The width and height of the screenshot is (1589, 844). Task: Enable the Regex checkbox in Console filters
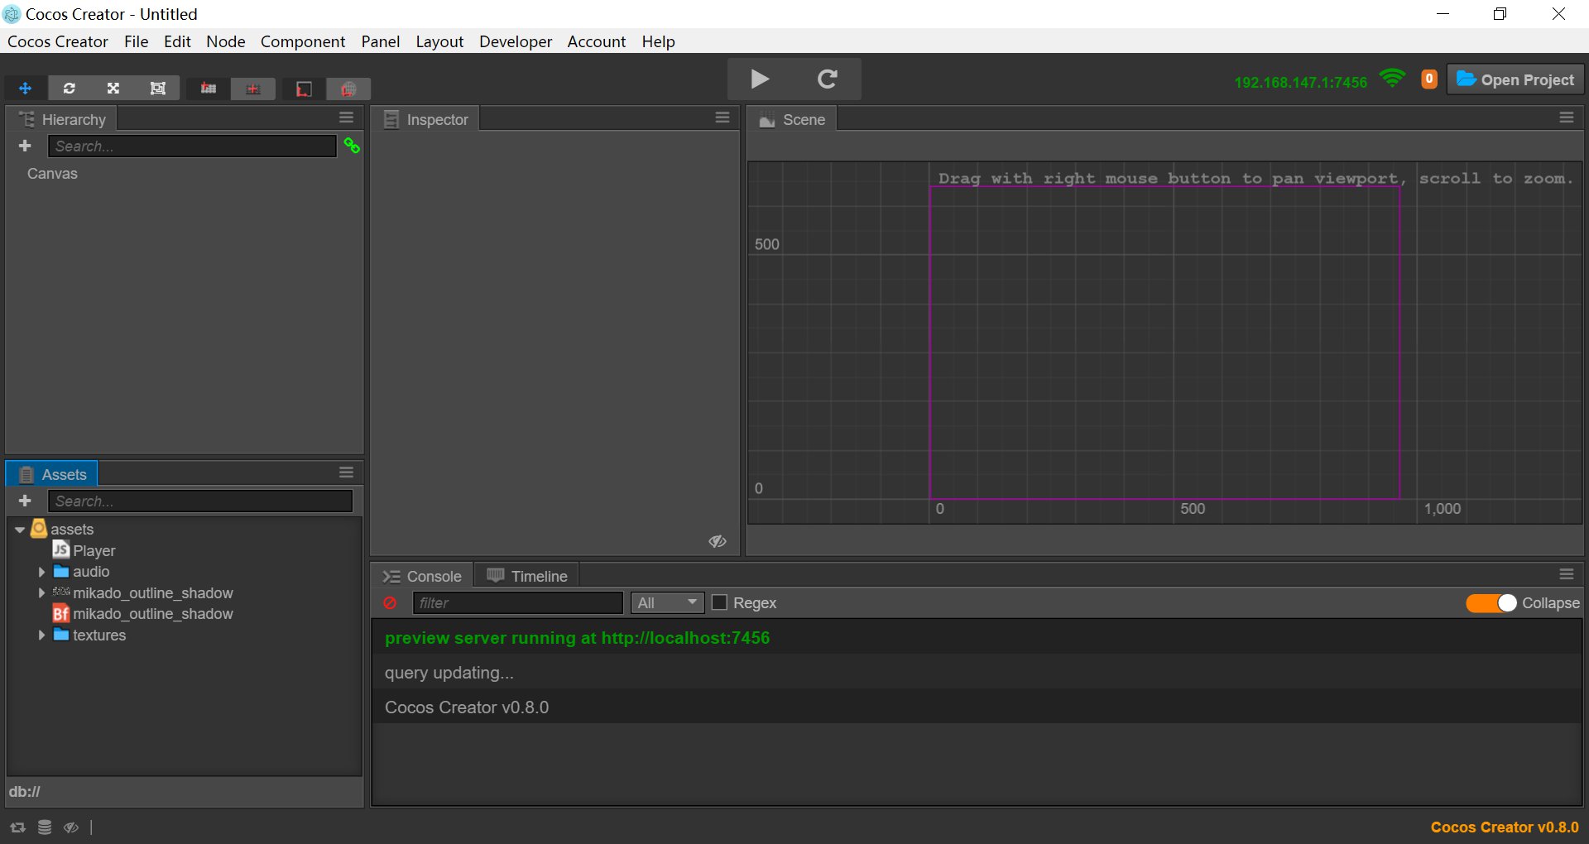click(x=718, y=603)
